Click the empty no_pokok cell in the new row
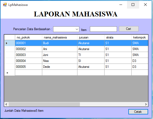Viewport: 153px width, 119px height. 28,72
